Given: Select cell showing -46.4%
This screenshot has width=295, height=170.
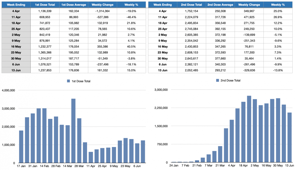Looking at the screenshot, I should tap(131, 17).
